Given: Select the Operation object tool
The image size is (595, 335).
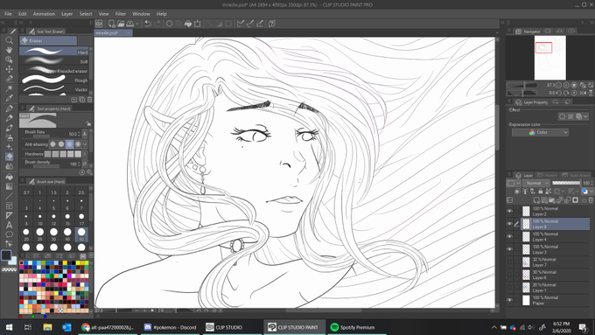Looking at the screenshot, I should pyautogui.click(x=9, y=59).
